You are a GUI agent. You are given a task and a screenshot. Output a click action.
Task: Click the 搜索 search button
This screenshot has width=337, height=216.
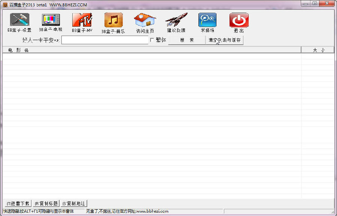point(187,40)
